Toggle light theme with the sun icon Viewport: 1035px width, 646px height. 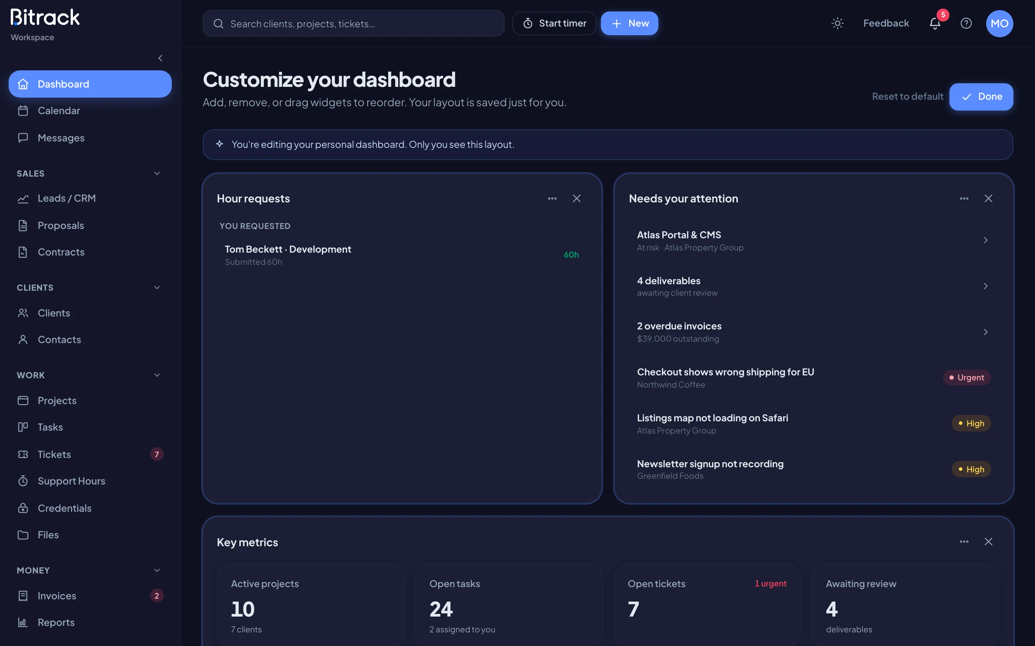click(837, 23)
